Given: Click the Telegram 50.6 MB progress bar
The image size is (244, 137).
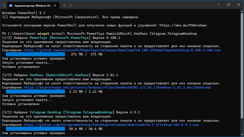Looking at the screenshot, I should tap(36, 129).
